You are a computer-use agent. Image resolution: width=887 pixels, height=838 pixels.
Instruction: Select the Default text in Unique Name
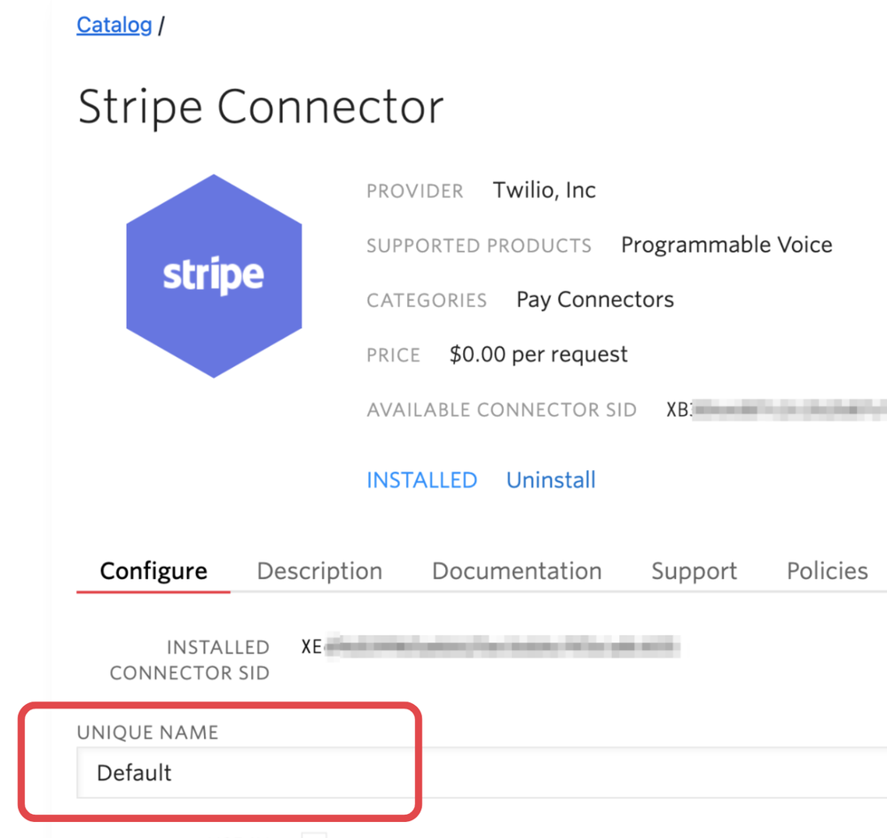[x=134, y=772]
